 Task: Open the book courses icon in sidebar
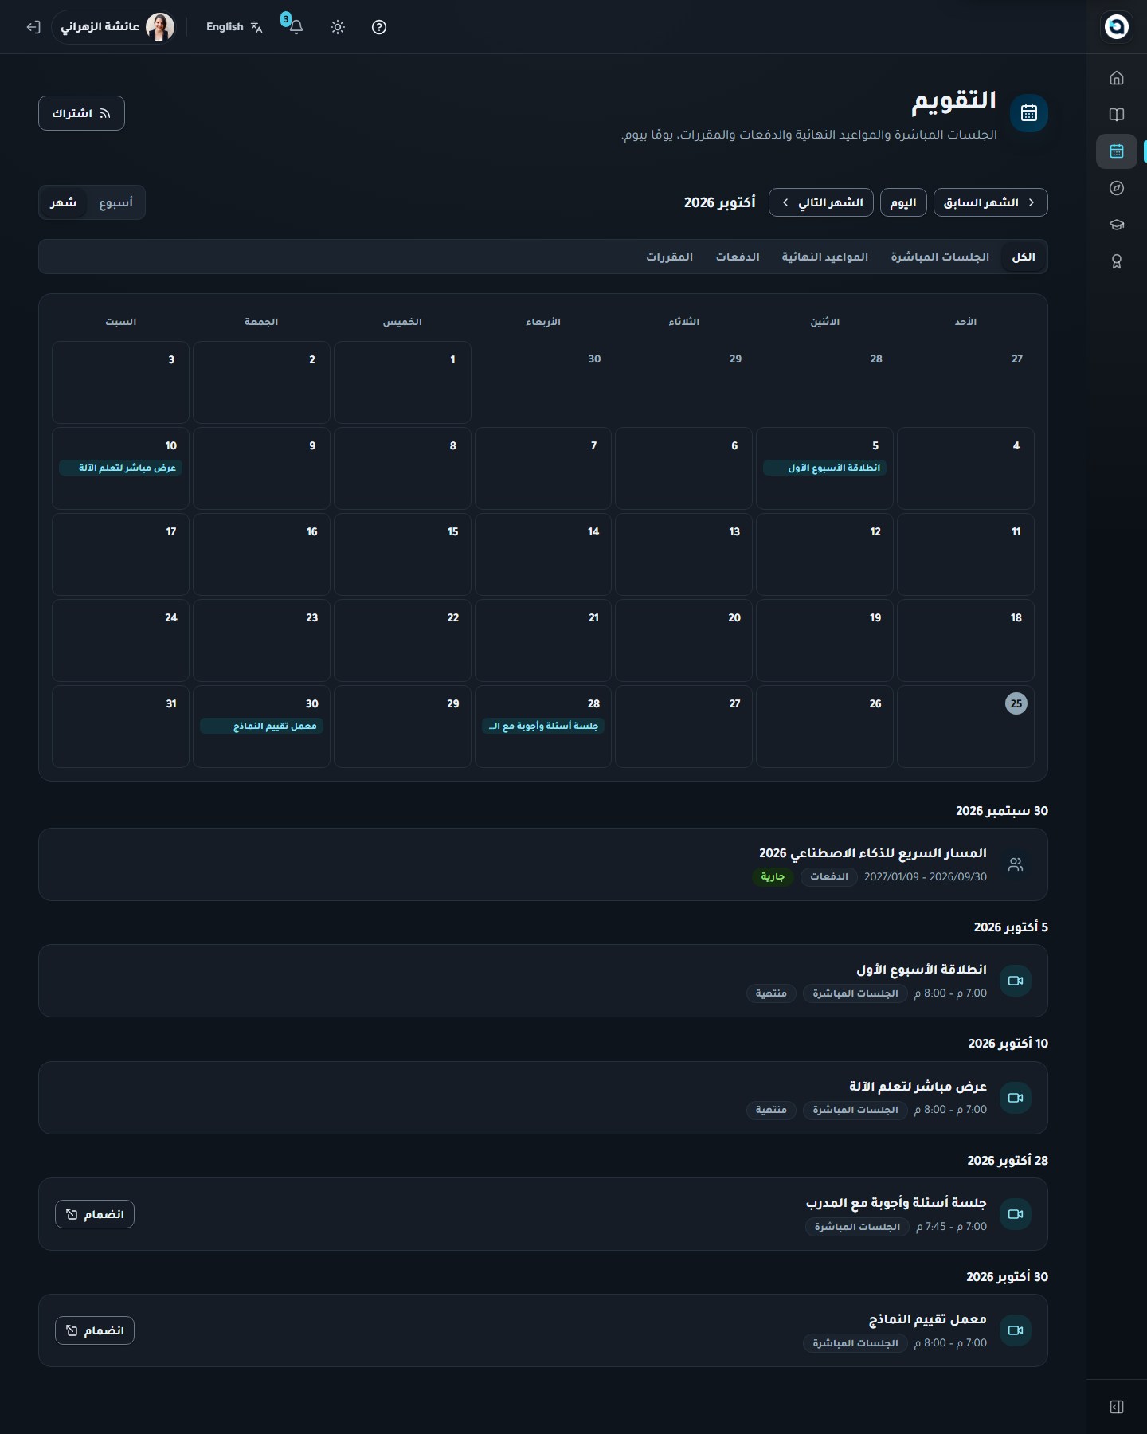(1116, 114)
